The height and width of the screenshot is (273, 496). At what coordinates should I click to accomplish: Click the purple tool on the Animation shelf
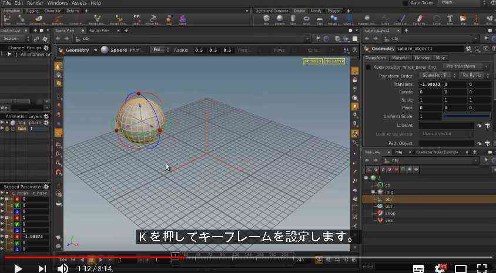tap(183, 19)
